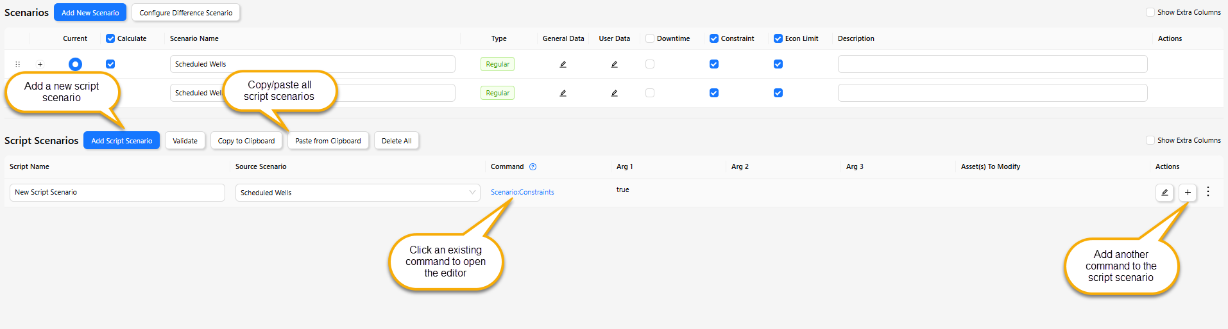Add another command with the plus icon
This screenshot has width=1228, height=329.
(x=1188, y=192)
